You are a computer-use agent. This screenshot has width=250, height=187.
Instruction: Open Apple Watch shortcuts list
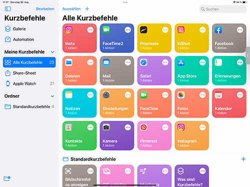point(29,83)
